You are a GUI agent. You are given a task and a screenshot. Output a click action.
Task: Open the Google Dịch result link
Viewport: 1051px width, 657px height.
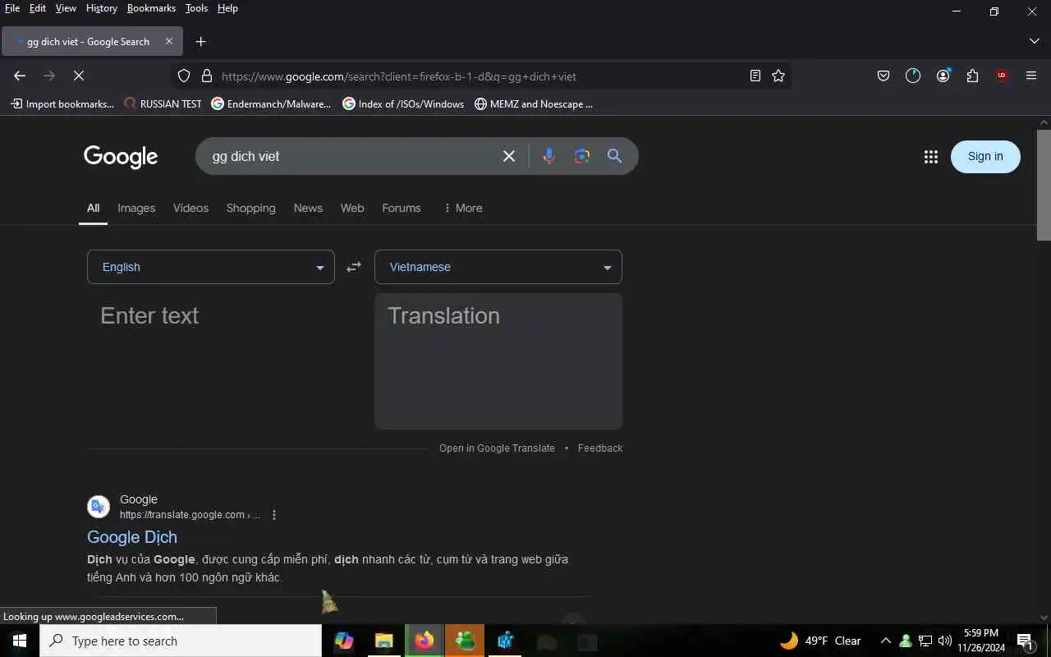[x=132, y=537]
